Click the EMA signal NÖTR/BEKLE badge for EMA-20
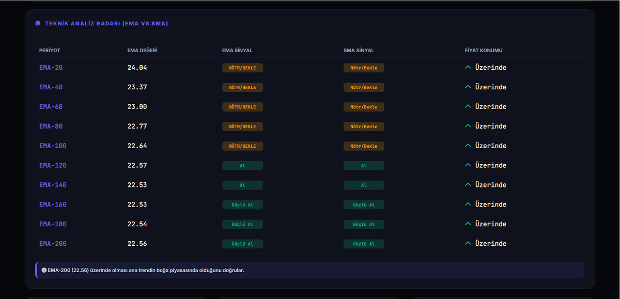 point(242,68)
